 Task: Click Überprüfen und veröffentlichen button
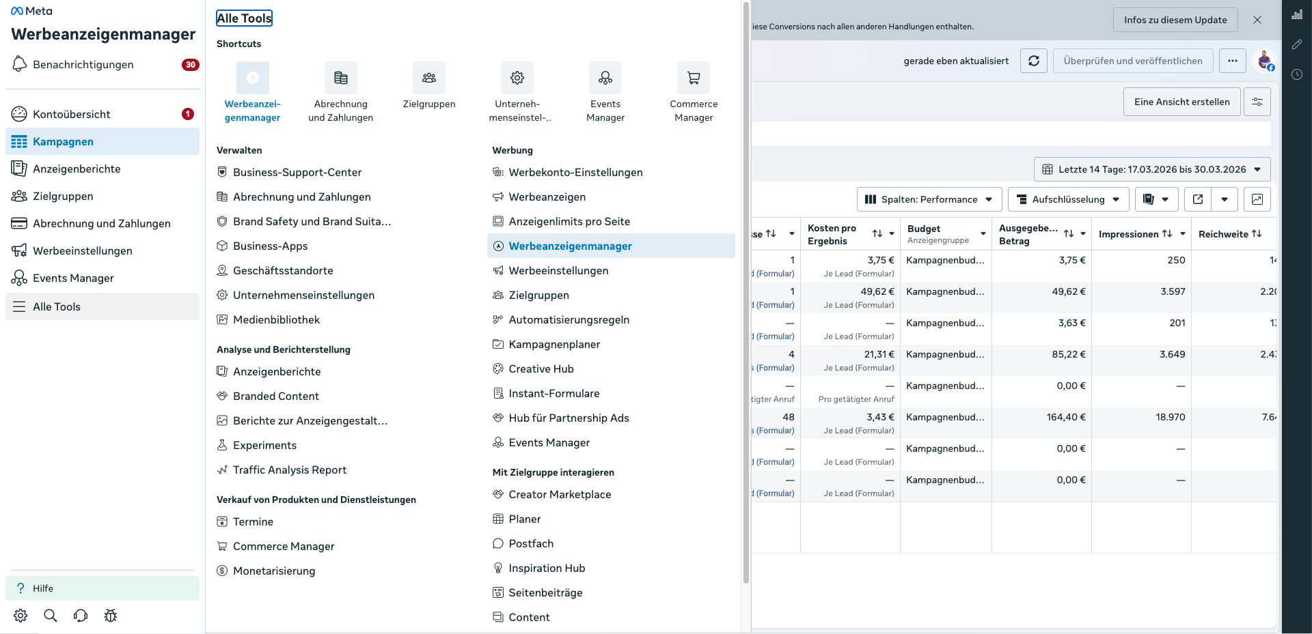1133,61
